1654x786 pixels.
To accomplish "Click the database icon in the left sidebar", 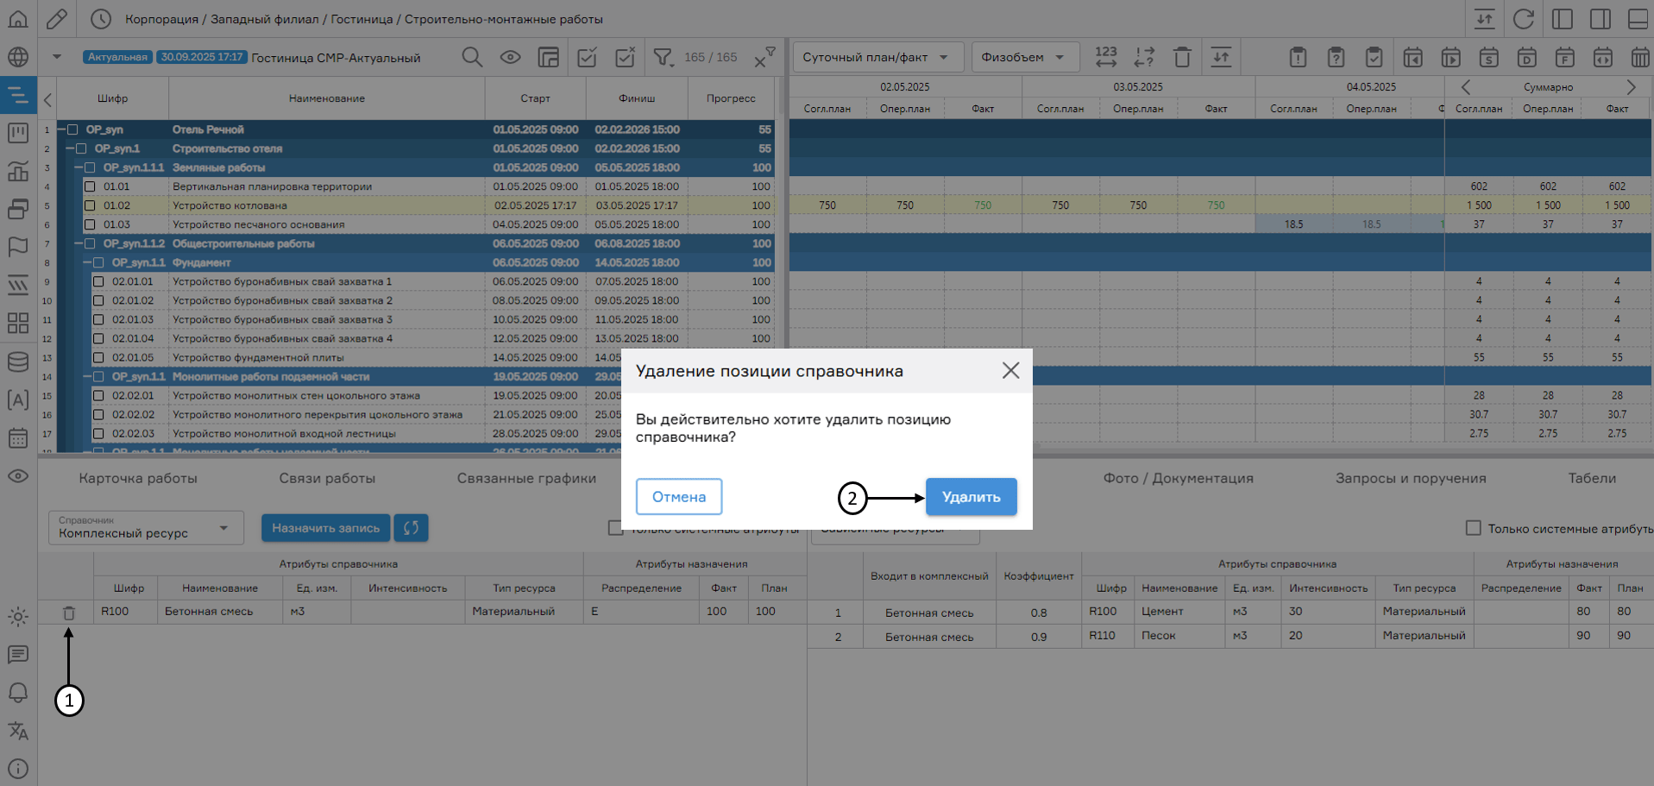I will (x=18, y=362).
